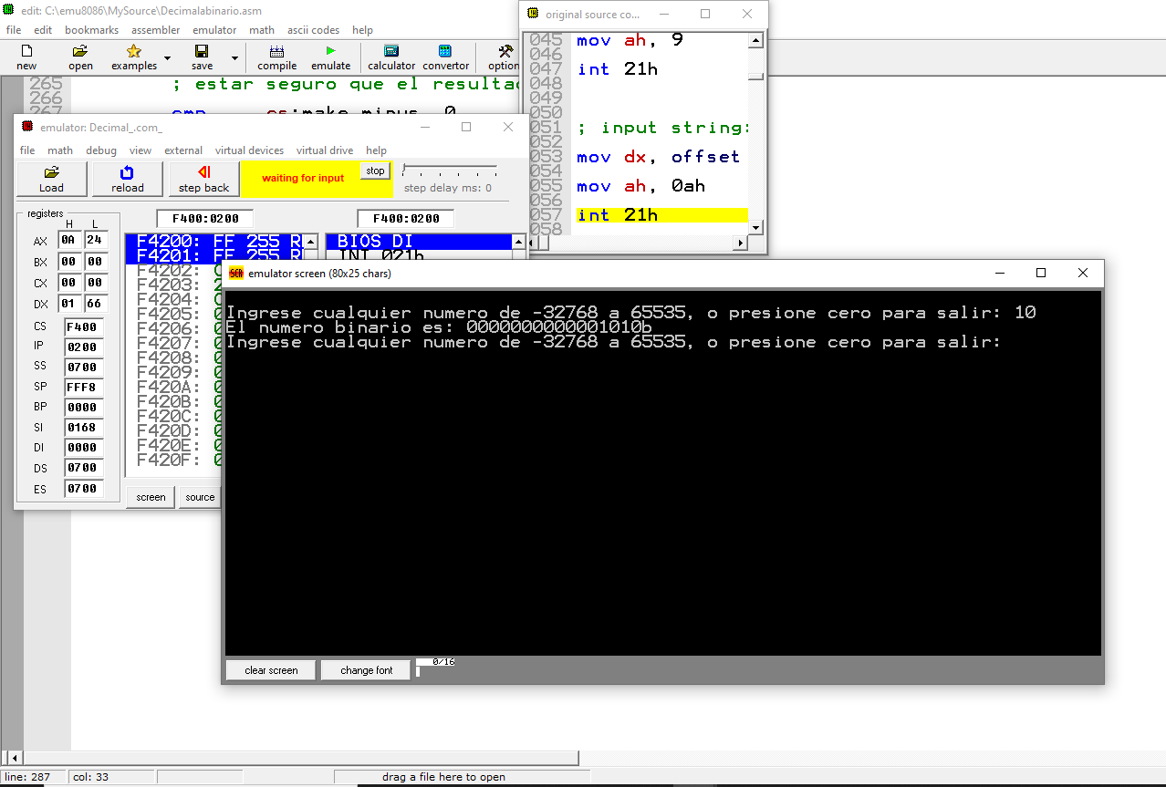1166x787 pixels.
Task: Click scroll up arrow in disassembly list
Action: tap(519, 242)
